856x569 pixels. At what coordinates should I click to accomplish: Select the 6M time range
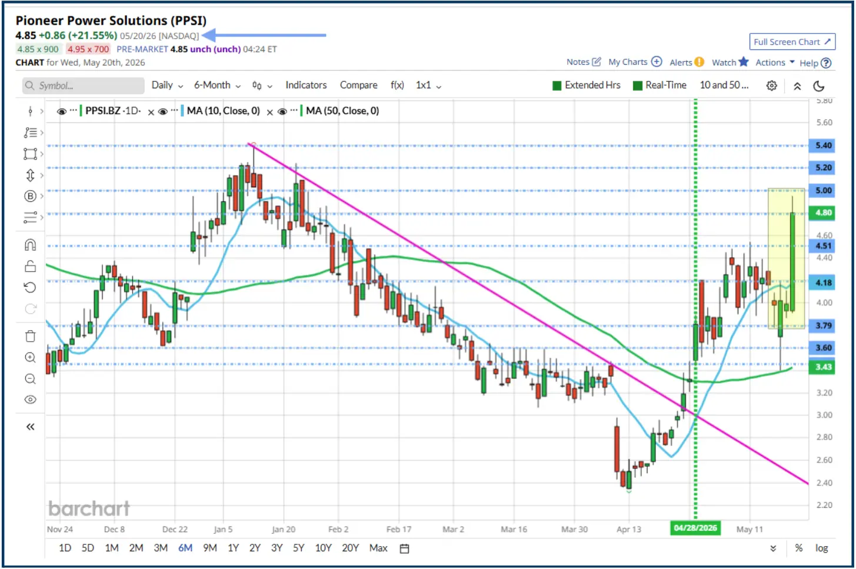[185, 548]
